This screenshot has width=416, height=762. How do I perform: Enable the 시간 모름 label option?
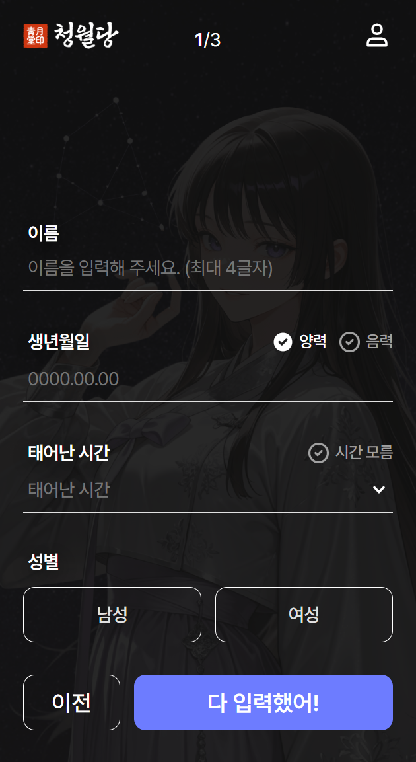(x=364, y=453)
